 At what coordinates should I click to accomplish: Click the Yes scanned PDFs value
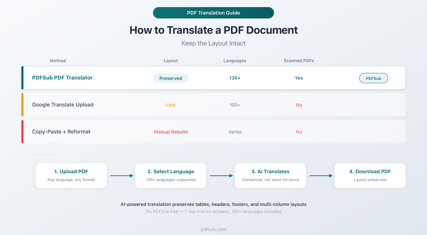point(299,78)
